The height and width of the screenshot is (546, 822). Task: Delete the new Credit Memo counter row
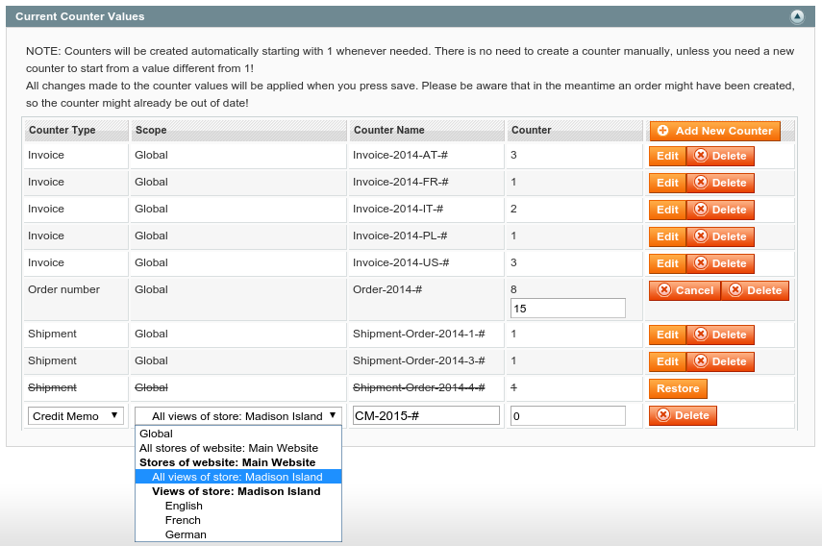tap(683, 415)
